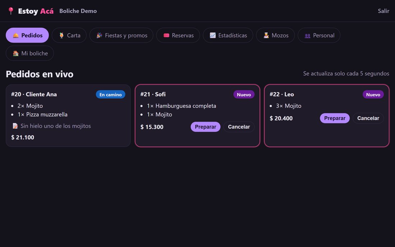Cancel Sofi's order #21
The image size is (395, 247).
(x=239, y=127)
